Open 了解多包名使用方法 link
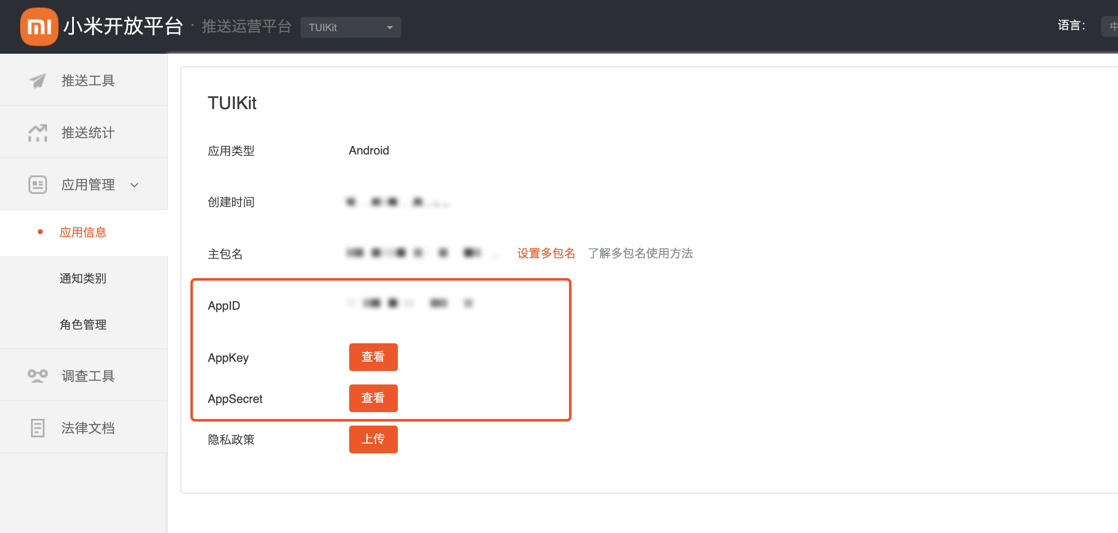Screen dimensions: 1118x533 (x=640, y=253)
